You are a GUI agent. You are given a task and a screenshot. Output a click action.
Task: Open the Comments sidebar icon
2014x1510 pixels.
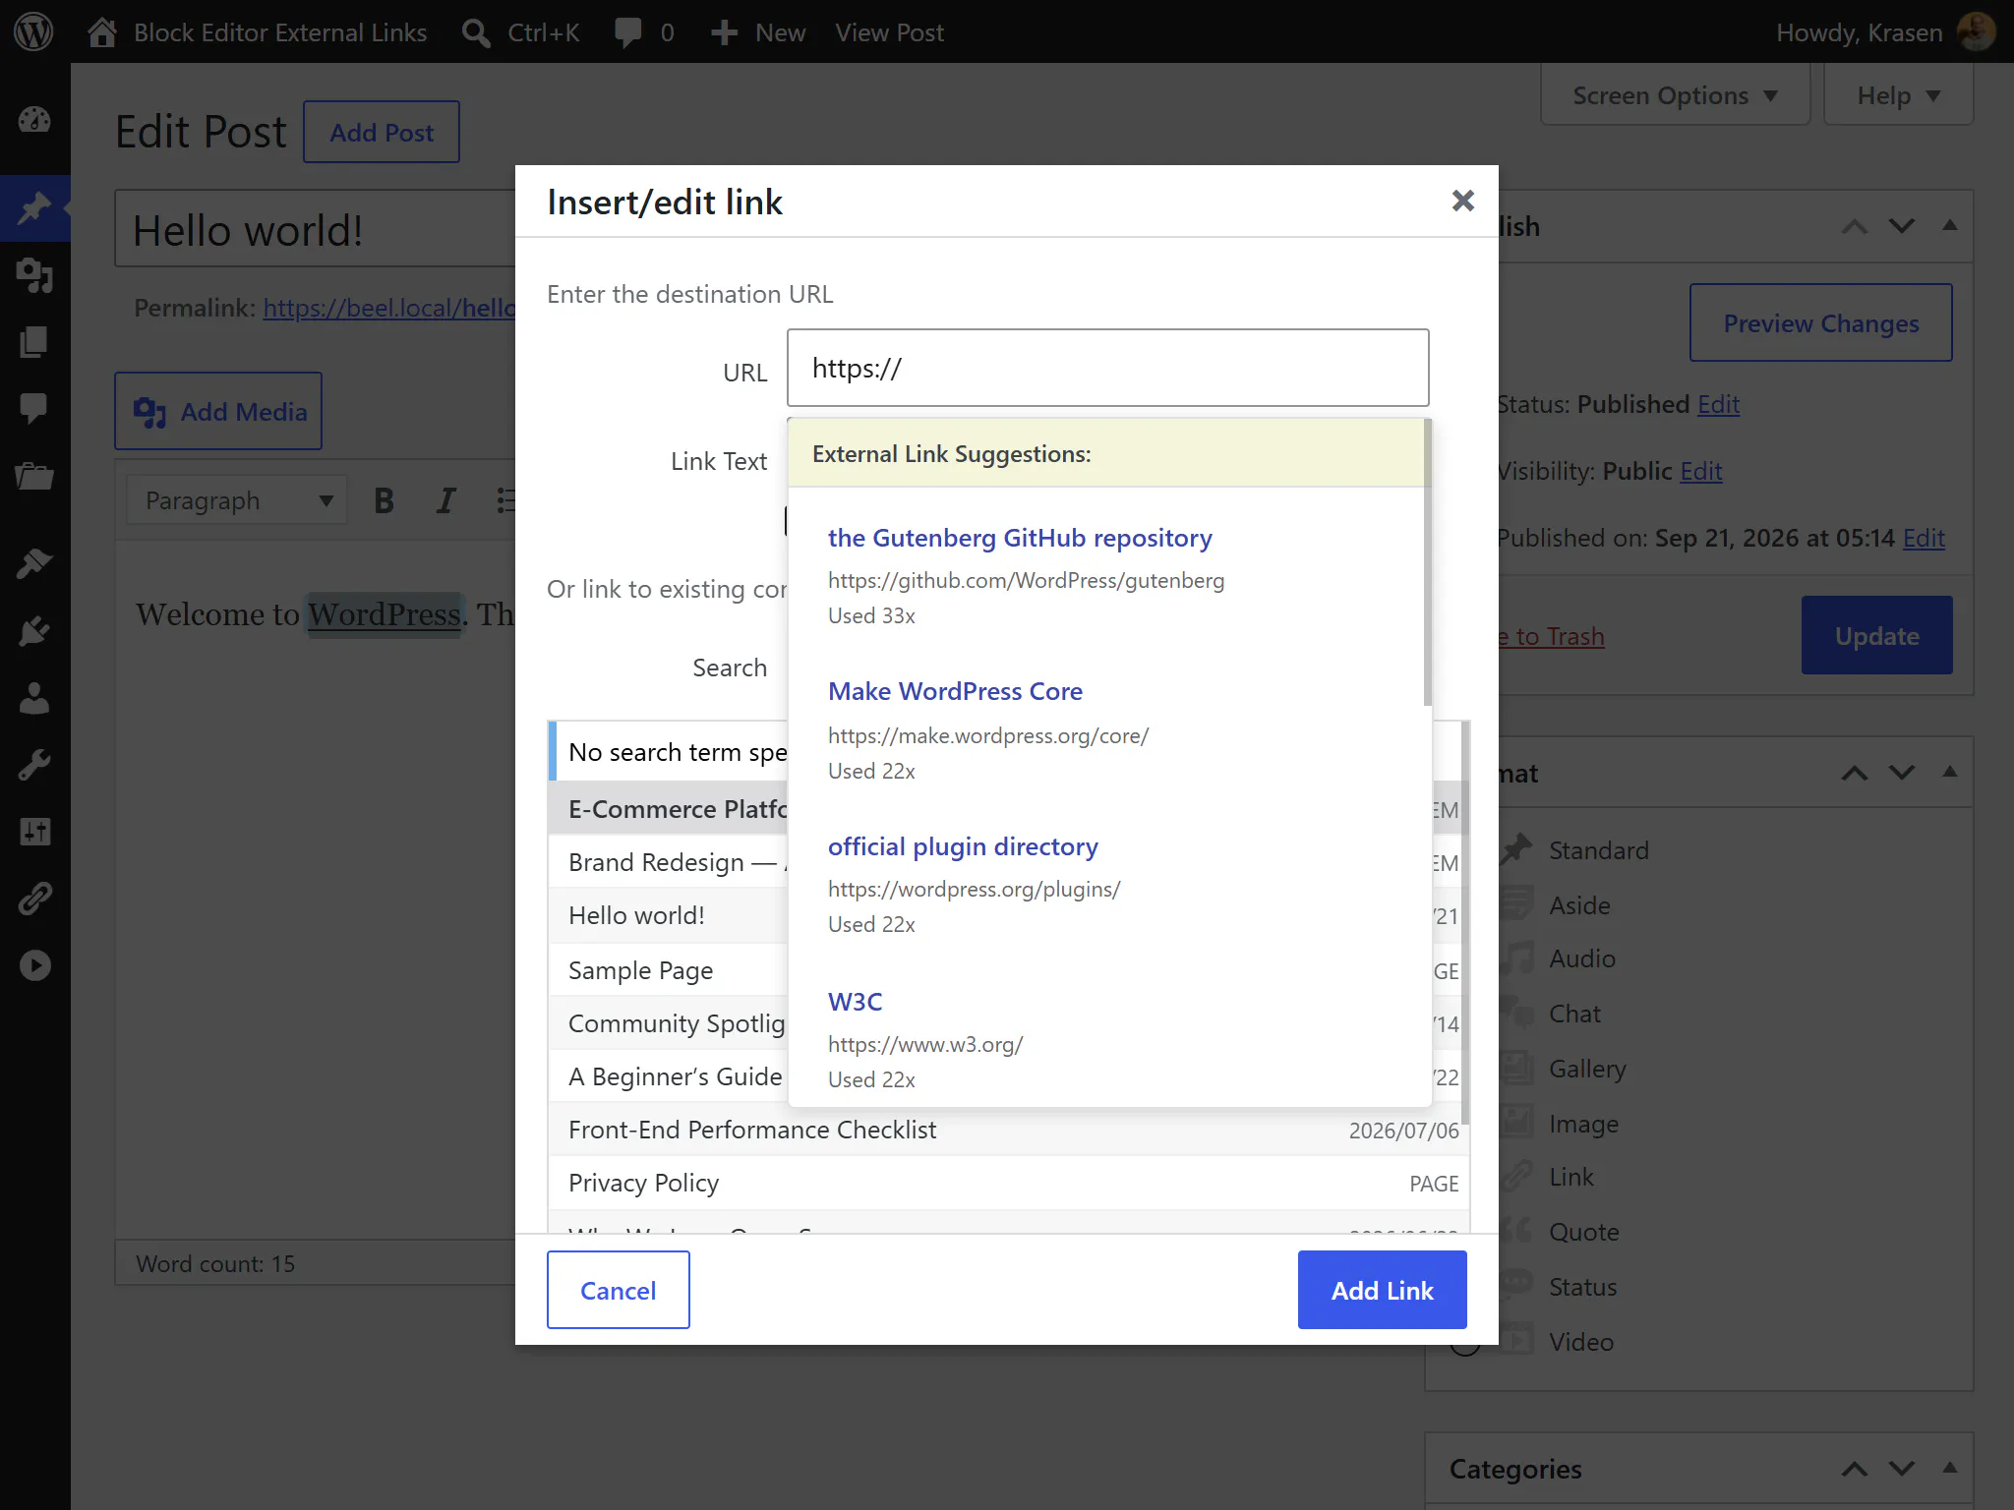[34, 409]
